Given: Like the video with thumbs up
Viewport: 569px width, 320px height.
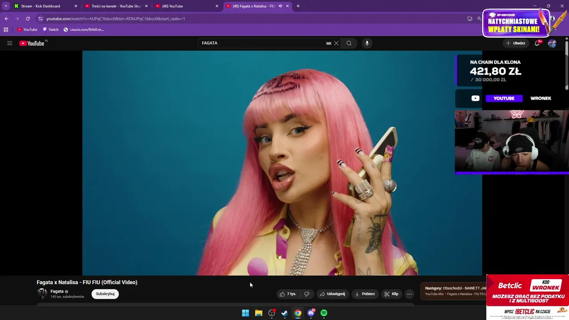Looking at the screenshot, I should (x=288, y=294).
